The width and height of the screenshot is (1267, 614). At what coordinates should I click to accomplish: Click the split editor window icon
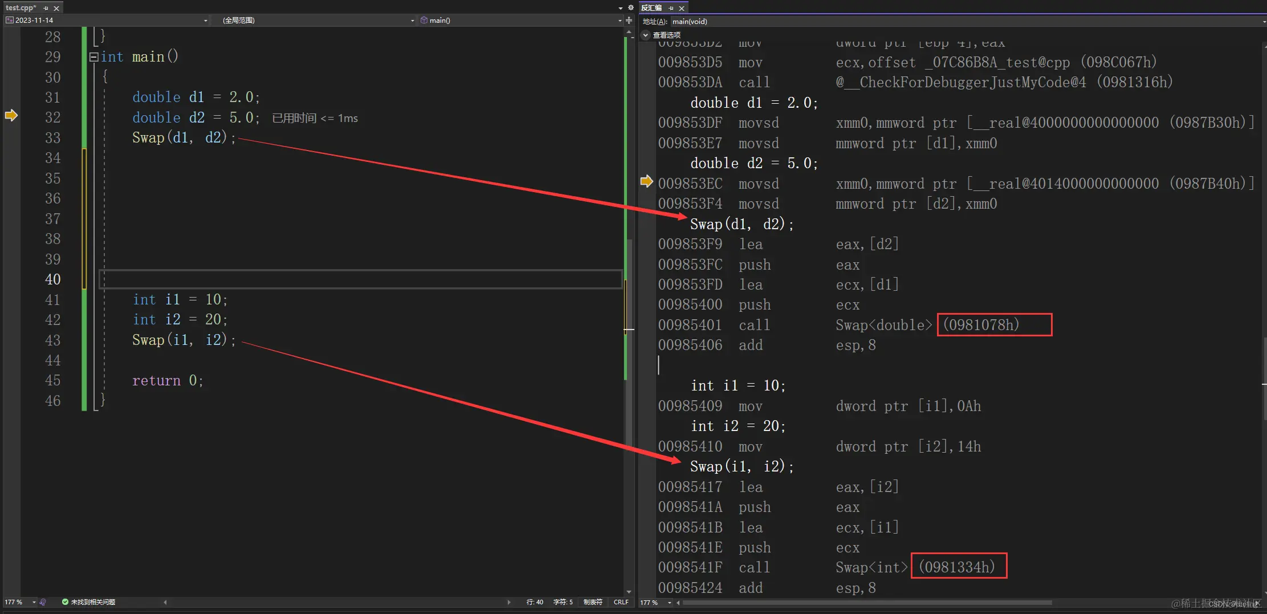pyautogui.click(x=629, y=21)
